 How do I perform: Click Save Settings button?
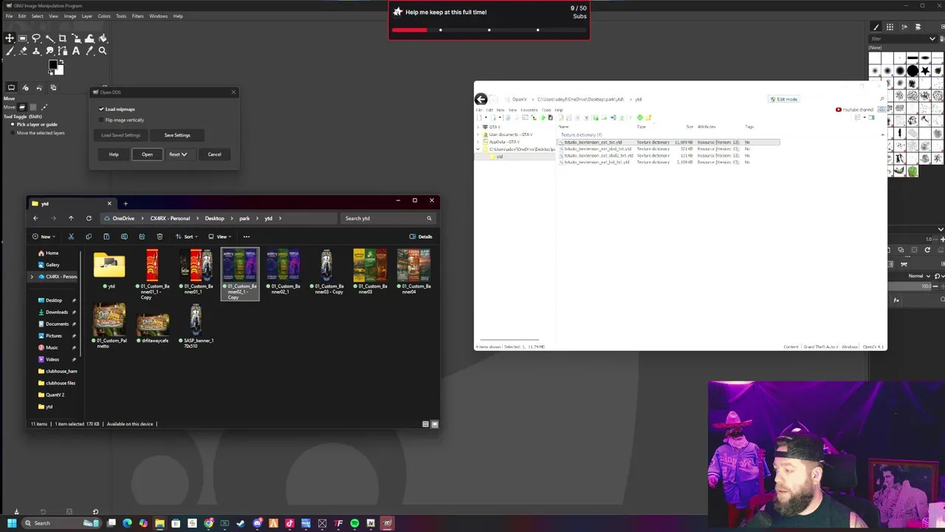pos(177,135)
